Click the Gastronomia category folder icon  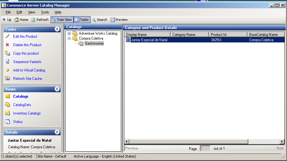[81, 43]
